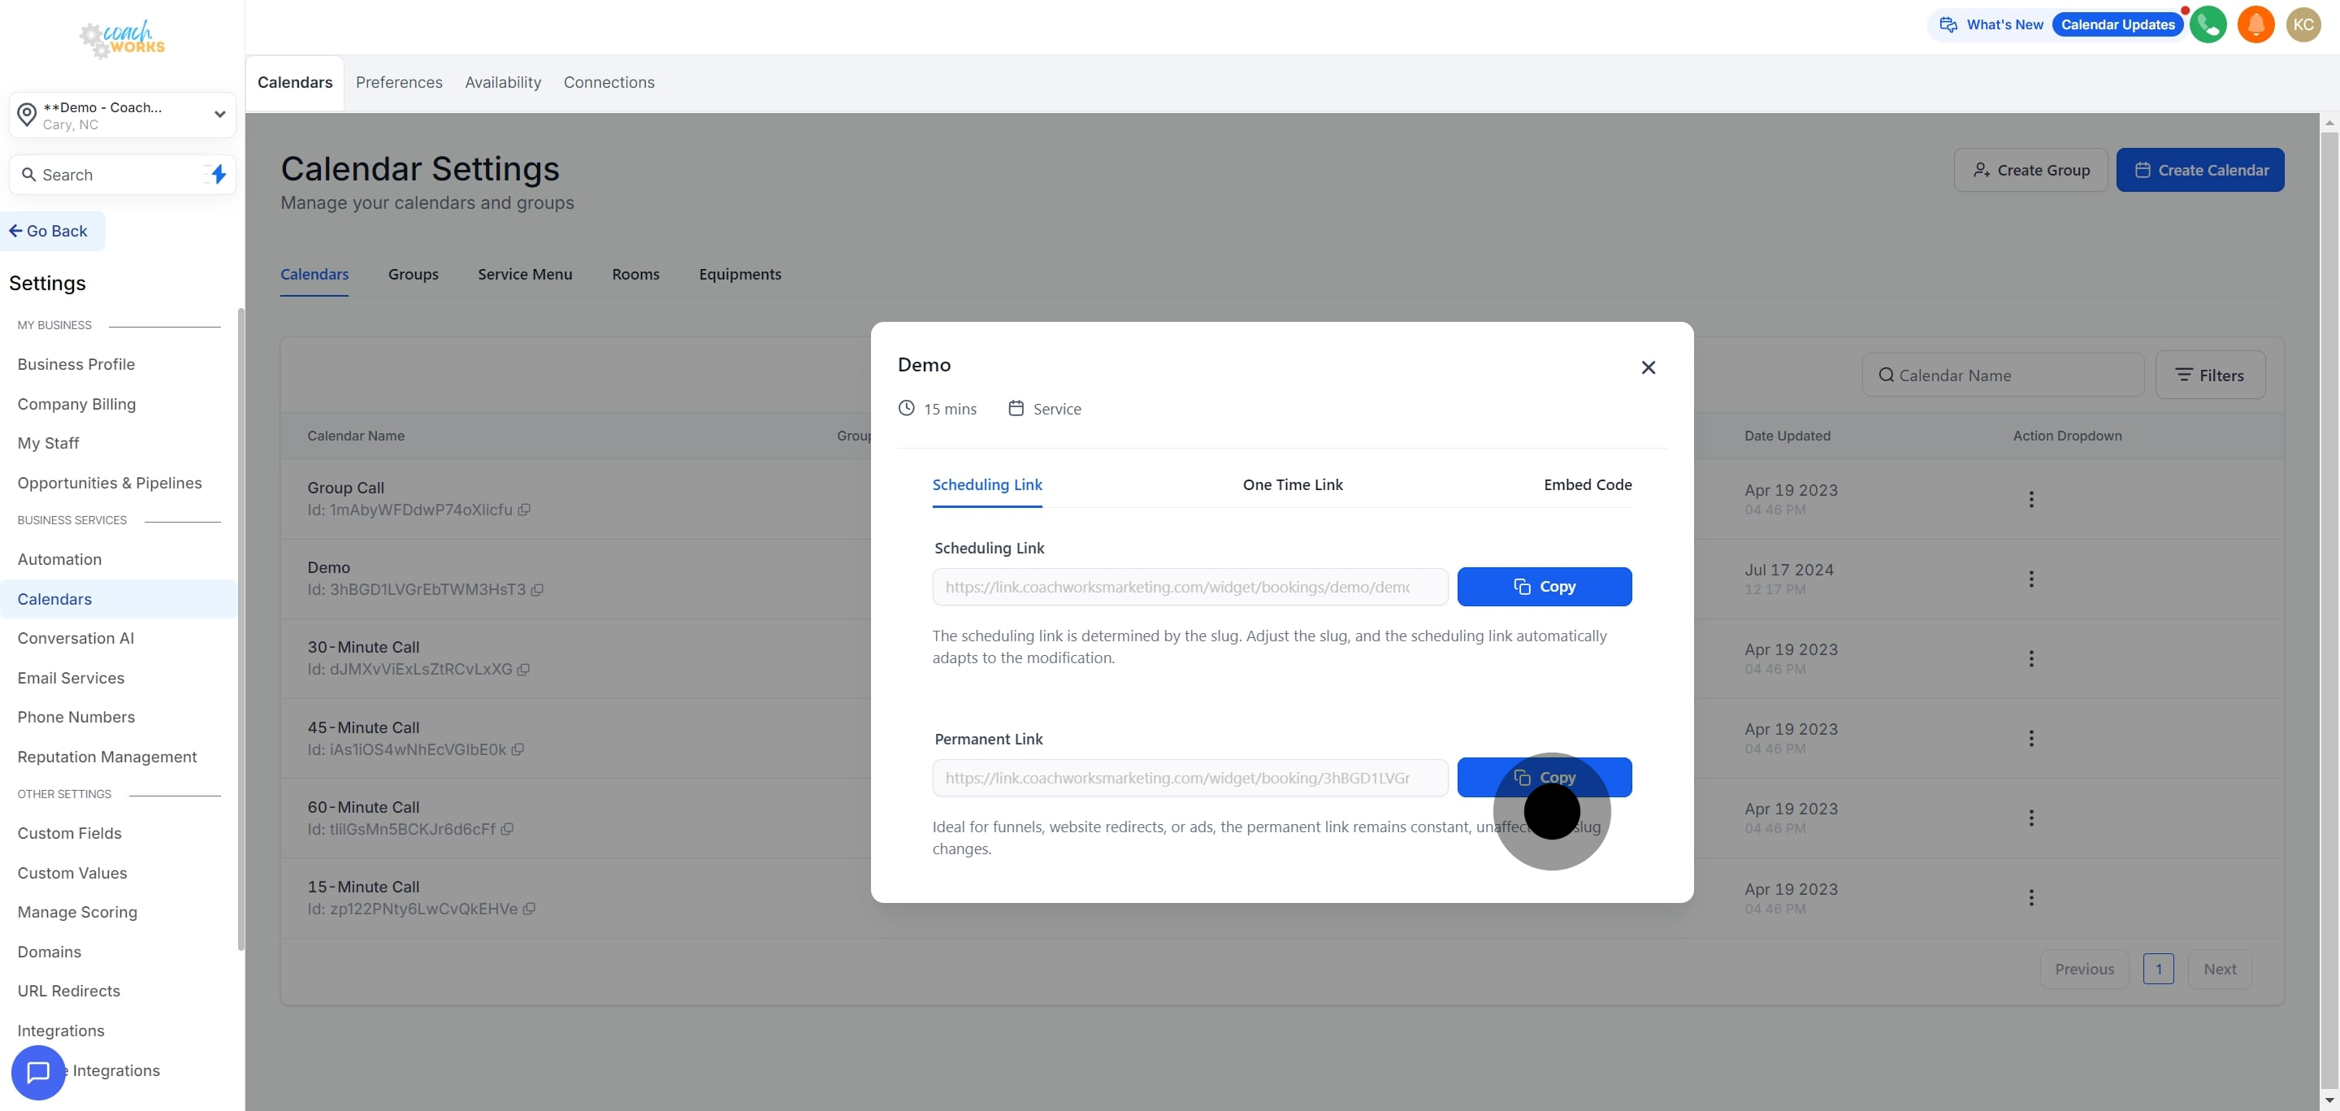
Task: Copy the Demo calendar Id using copy icon
Action: point(538,591)
